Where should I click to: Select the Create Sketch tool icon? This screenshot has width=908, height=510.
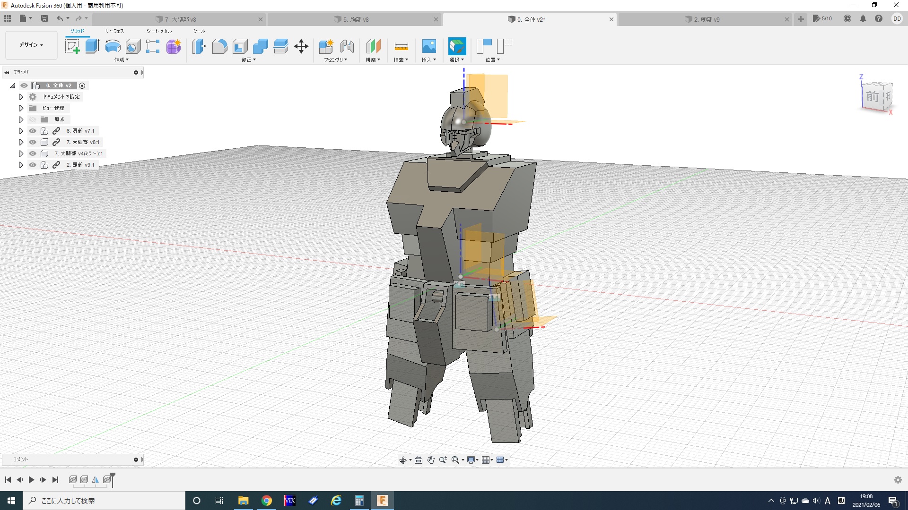[72, 46]
